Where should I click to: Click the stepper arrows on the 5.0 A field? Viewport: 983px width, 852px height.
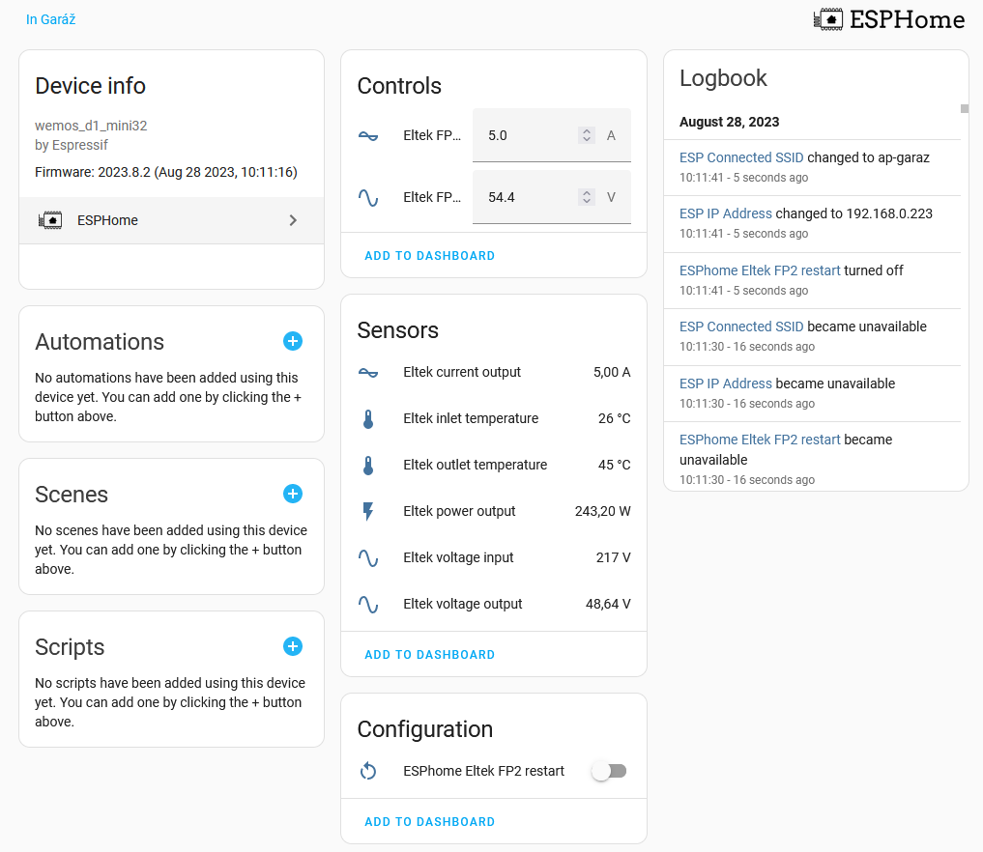pos(586,135)
